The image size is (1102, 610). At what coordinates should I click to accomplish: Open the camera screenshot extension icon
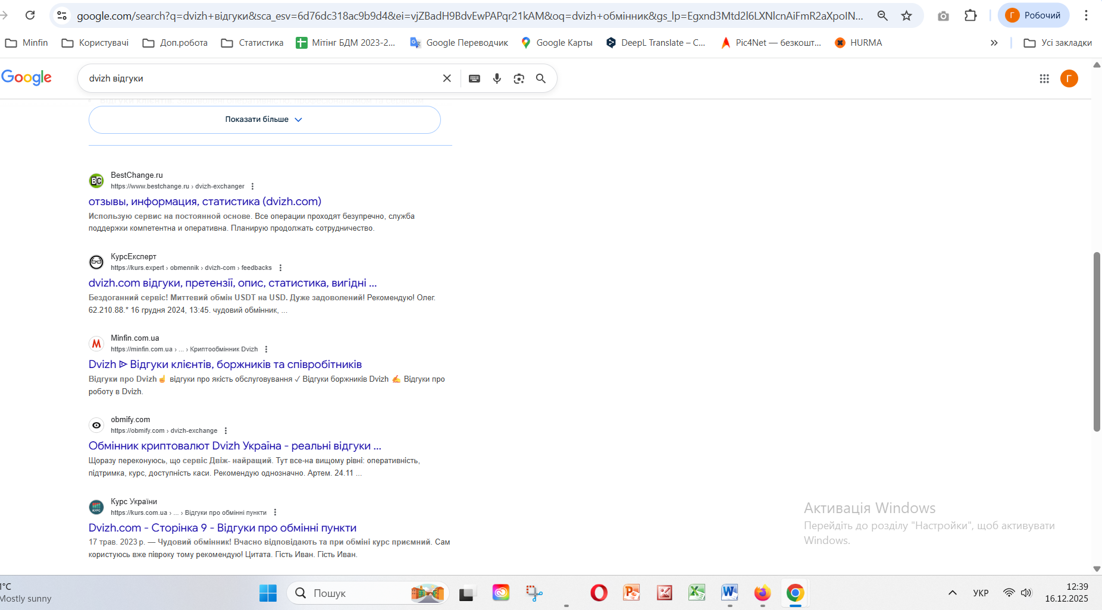tap(943, 15)
